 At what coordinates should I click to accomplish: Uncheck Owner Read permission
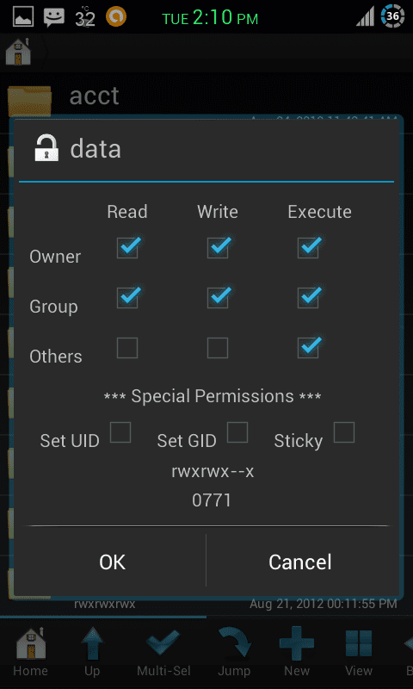127,248
